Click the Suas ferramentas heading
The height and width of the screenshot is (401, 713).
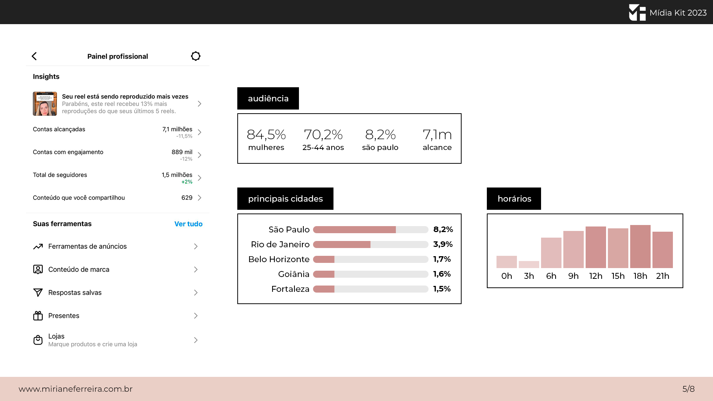click(x=62, y=224)
